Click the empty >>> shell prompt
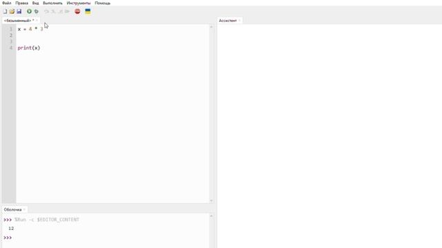 click(8, 238)
